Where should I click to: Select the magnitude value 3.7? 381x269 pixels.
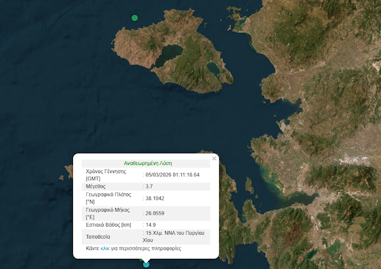click(148, 187)
